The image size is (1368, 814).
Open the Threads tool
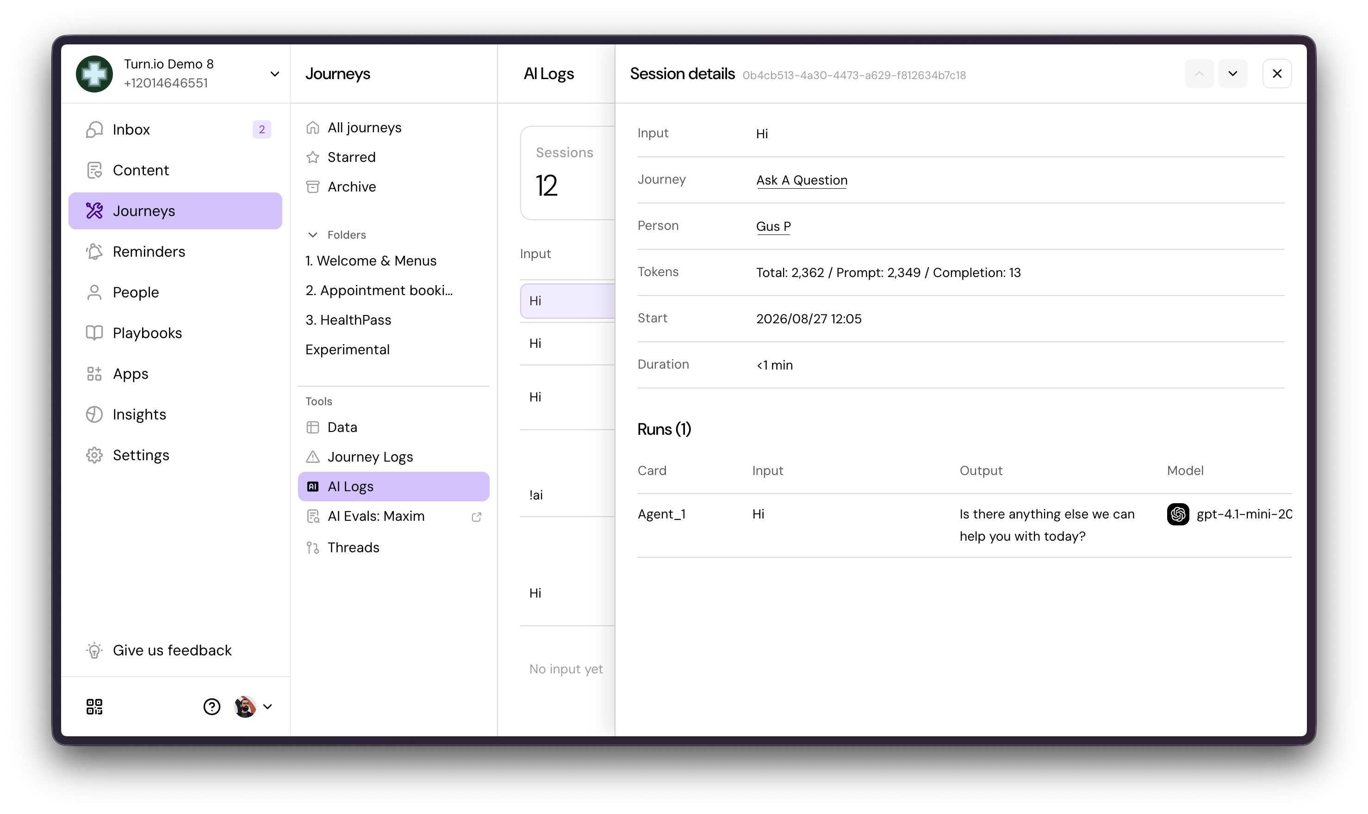(393, 548)
